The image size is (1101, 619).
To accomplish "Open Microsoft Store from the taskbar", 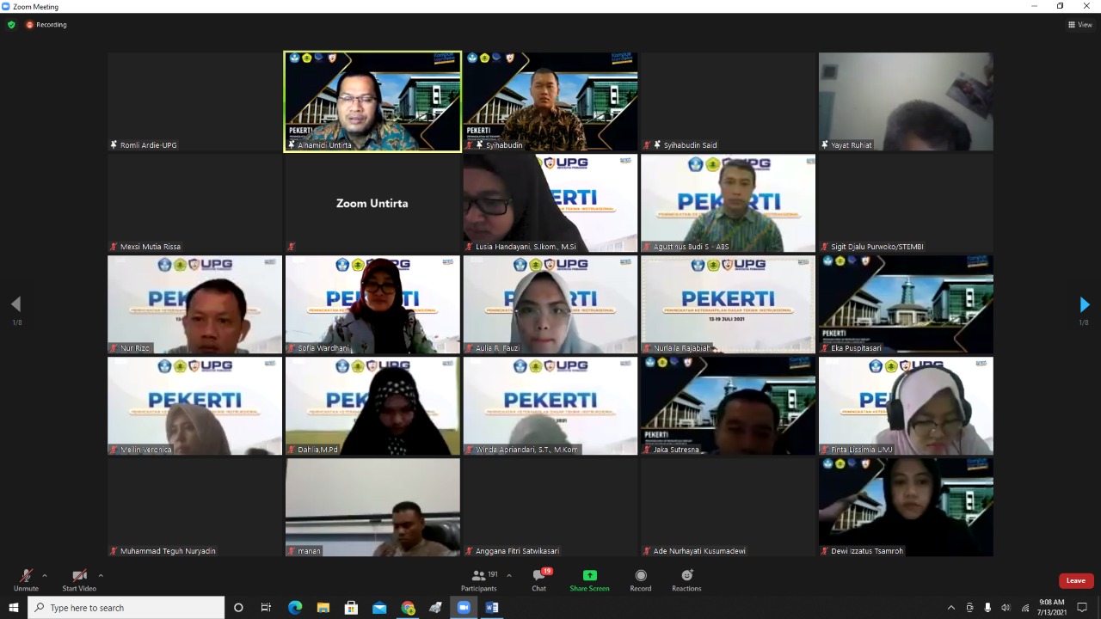I will [351, 608].
